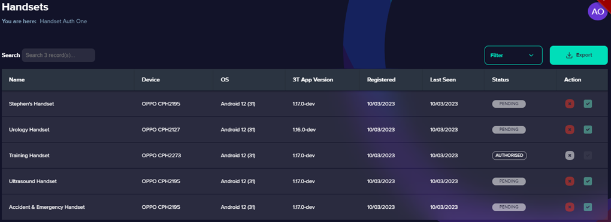Click the Filter dropdown chevron arrow
The height and width of the screenshot is (222, 611).
[531, 55]
